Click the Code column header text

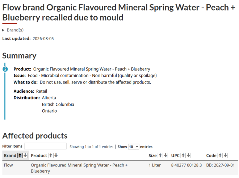coord(211,156)
